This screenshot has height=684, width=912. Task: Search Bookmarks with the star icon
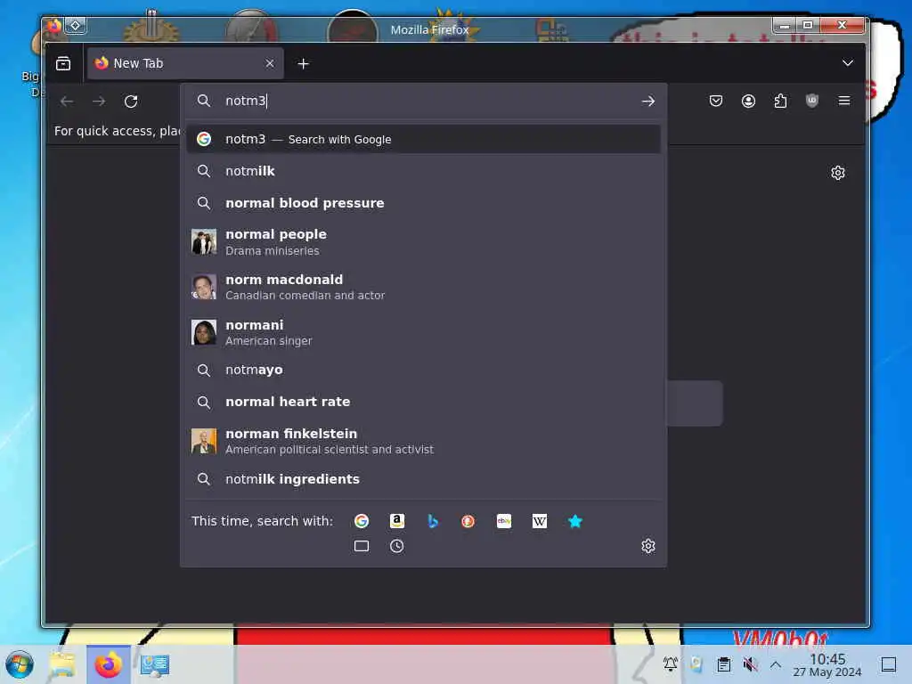(575, 521)
